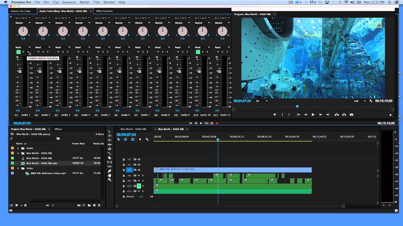
Task: Select the Slip tool
Action: coord(110,162)
